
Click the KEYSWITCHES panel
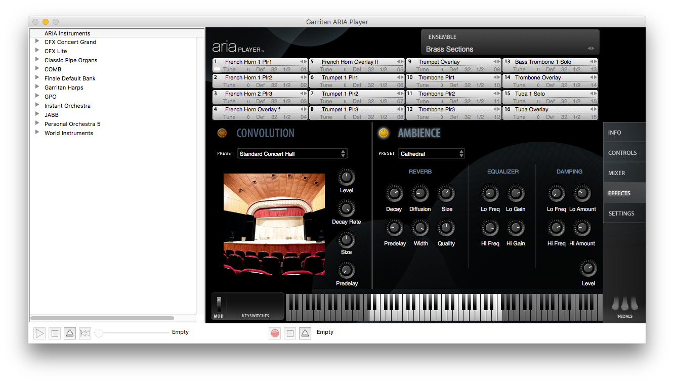click(255, 306)
